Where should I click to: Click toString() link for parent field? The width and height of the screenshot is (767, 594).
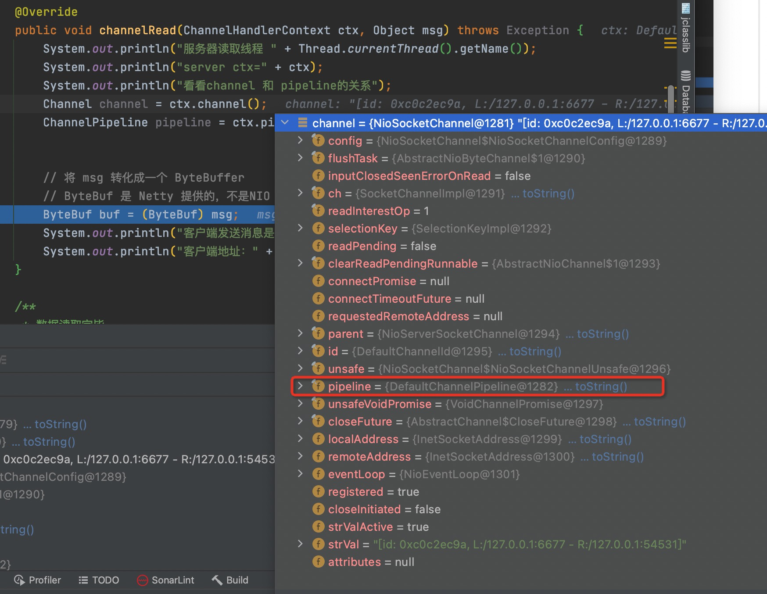tap(602, 334)
